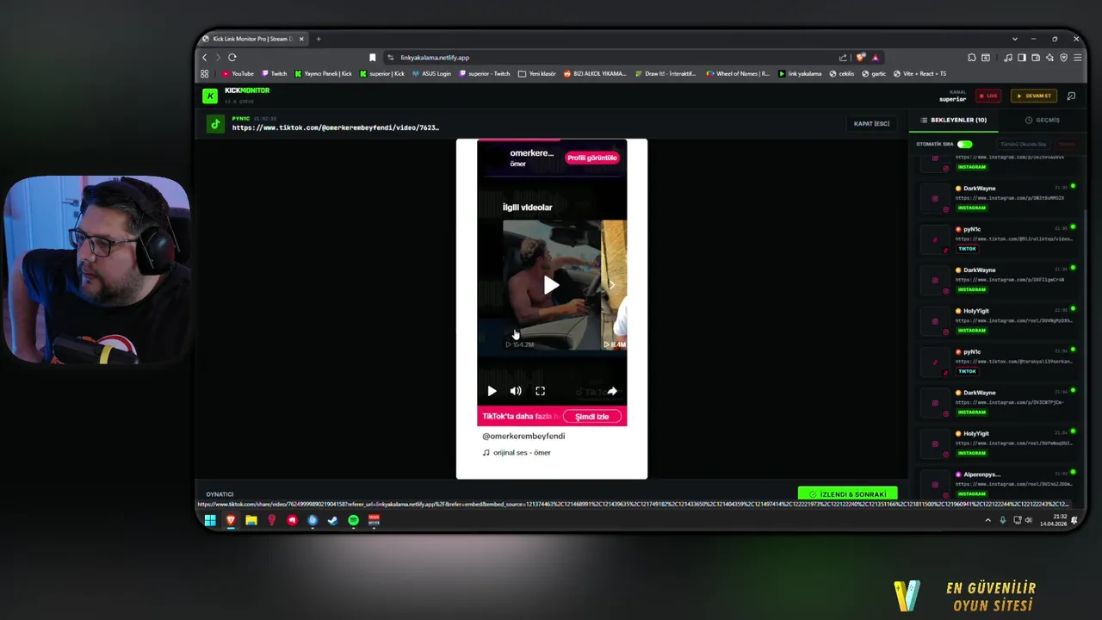Viewport: 1102px width, 620px height.
Task: Click the Şimdi izle button
Action: pos(592,417)
